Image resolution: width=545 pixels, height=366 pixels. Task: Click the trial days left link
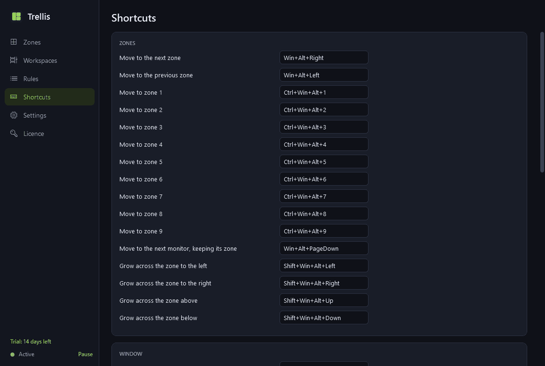coord(30,342)
